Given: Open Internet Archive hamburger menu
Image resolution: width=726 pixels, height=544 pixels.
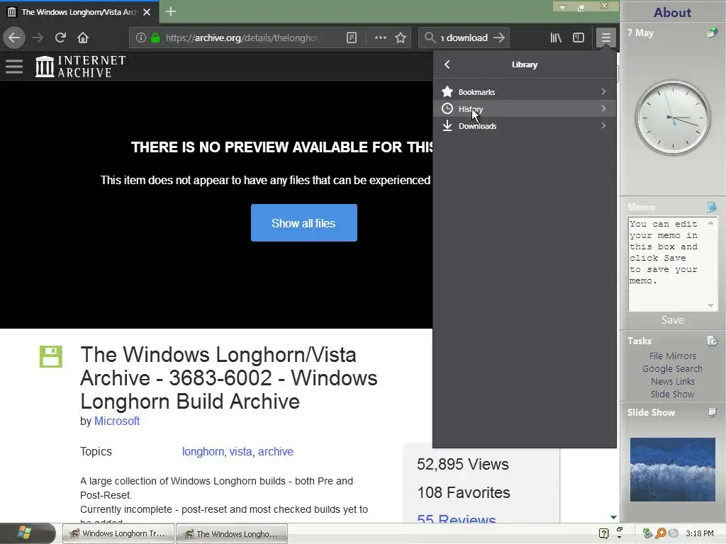Looking at the screenshot, I should pos(14,67).
